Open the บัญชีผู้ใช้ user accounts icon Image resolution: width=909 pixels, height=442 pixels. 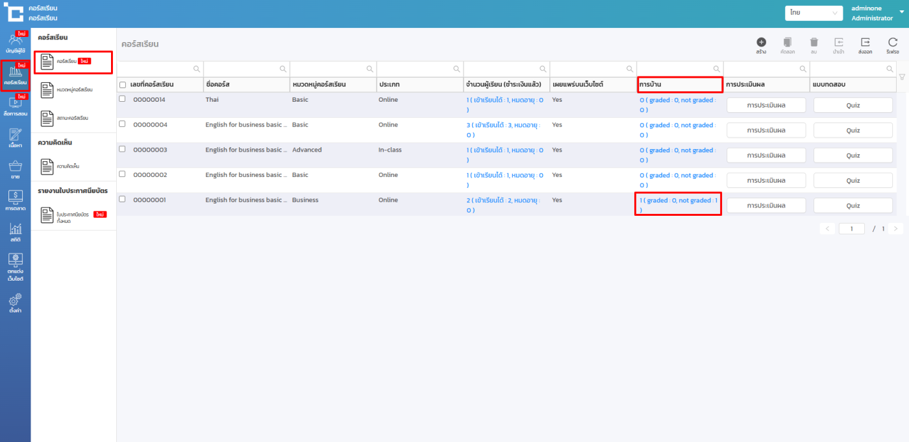click(16, 42)
